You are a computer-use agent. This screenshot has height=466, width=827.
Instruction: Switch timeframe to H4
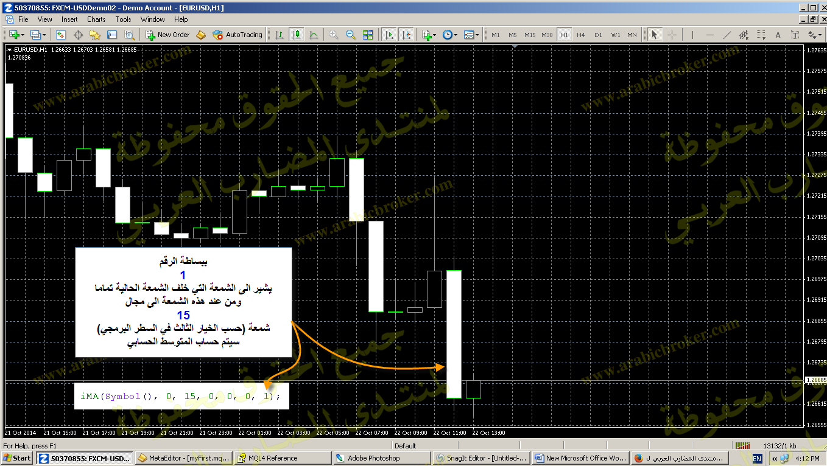click(581, 35)
